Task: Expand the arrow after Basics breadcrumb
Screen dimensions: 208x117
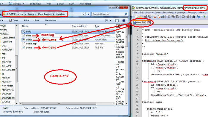Action: tap(36, 14)
